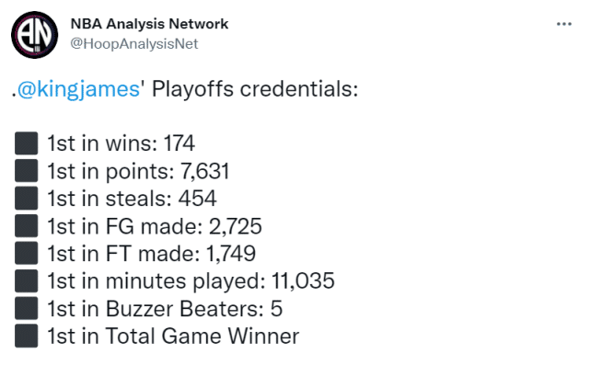Click the emoji square beside Buzzer Beaters
Screen dimensions: 590x365
coord(27,308)
